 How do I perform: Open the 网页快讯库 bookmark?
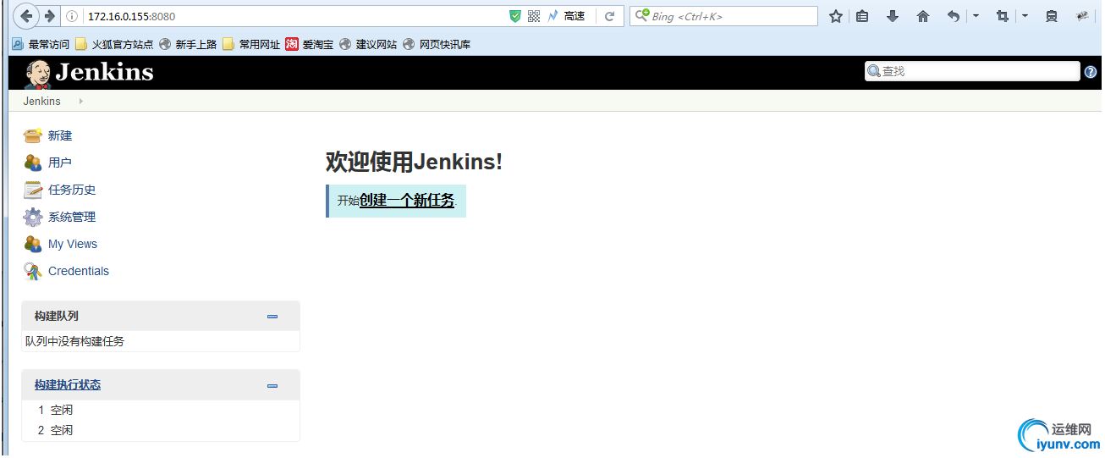pyautogui.click(x=437, y=44)
